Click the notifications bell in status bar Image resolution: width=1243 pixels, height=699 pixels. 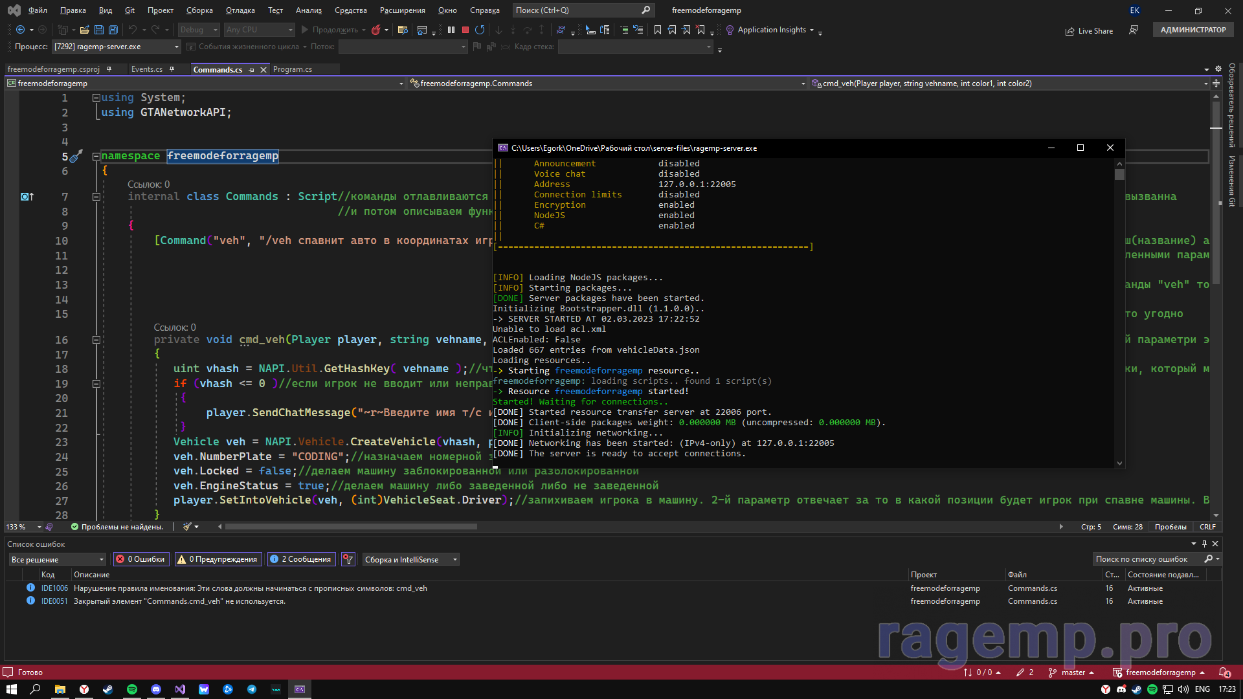1224,672
